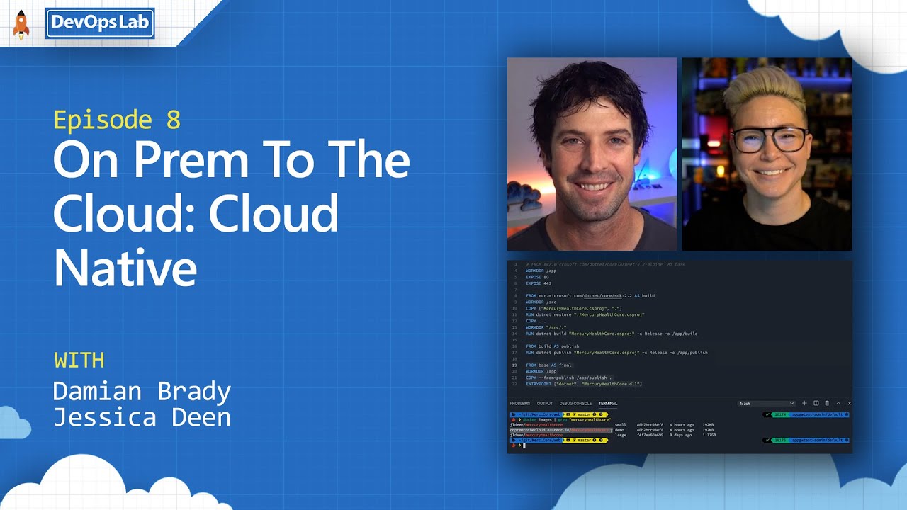
Task: Click the ENTRYPOINT dotnet line
Action: pyautogui.click(x=584, y=385)
